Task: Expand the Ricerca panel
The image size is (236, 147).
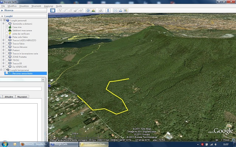Action: coord(2,10)
